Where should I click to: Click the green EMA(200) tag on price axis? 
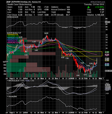tap(107, 52)
